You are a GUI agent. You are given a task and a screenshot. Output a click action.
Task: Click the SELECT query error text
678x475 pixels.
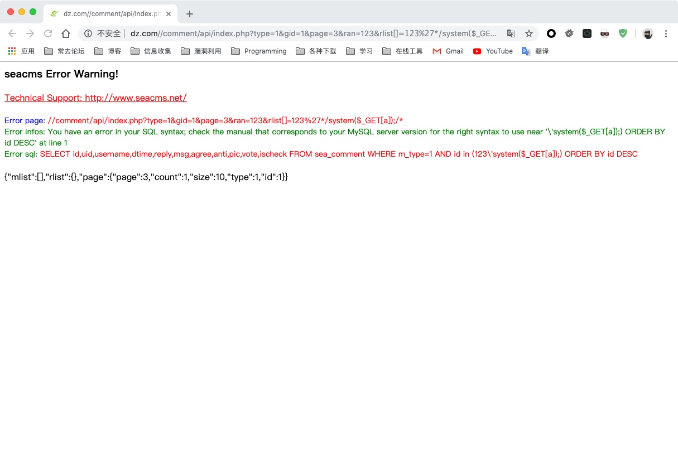pyautogui.click(x=339, y=154)
